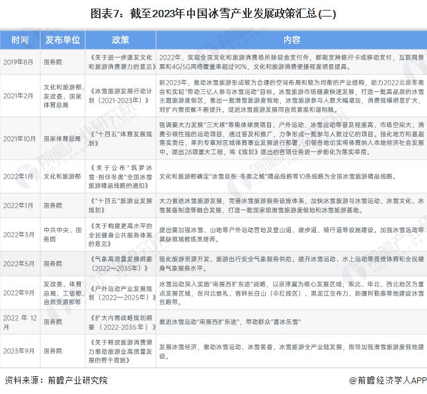Image resolution: width=427 pixels, height=394 pixels.
Task: Click content starting 2022年，实现全国文化和旅游消费场所
Action: (291, 62)
